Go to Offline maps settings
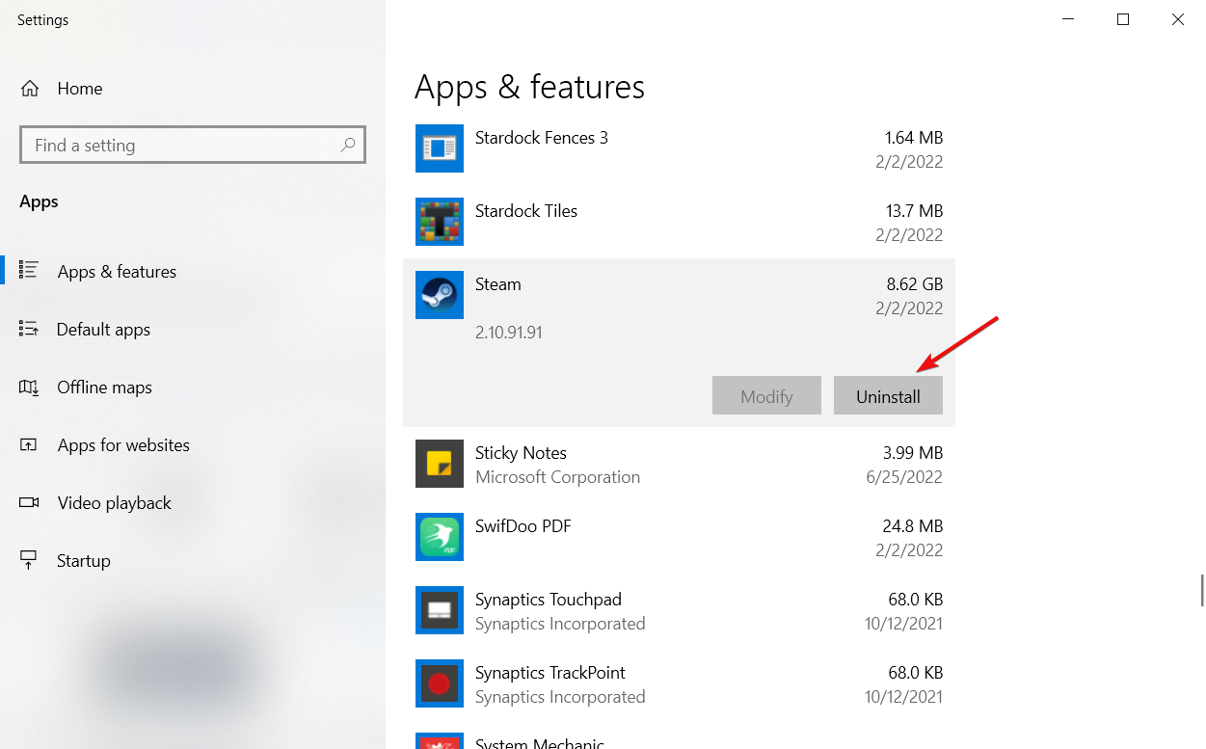The width and height of the screenshot is (1206, 749). 193,388
